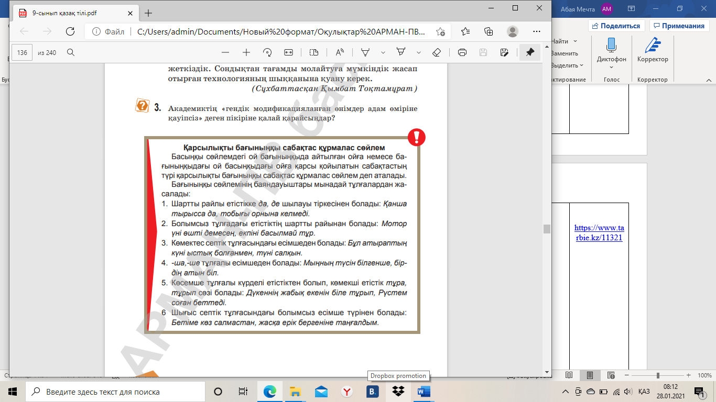The height and width of the screenshot is (402, 716).
Task: Open Yandex Browser from the taskbar
Action: (x=346, y=392)
